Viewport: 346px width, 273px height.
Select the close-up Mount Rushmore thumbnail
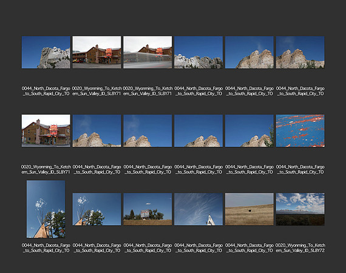tap(46, 52)
